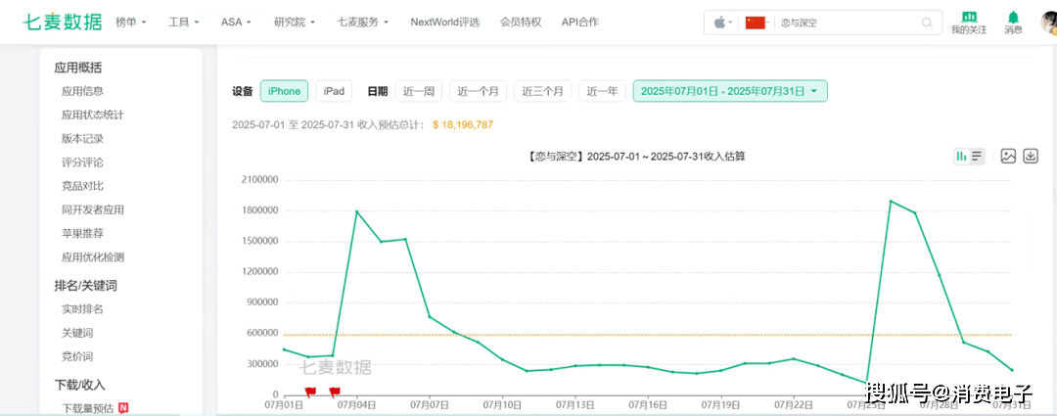Open 下载量预估 in sidebar

[88, 408]
